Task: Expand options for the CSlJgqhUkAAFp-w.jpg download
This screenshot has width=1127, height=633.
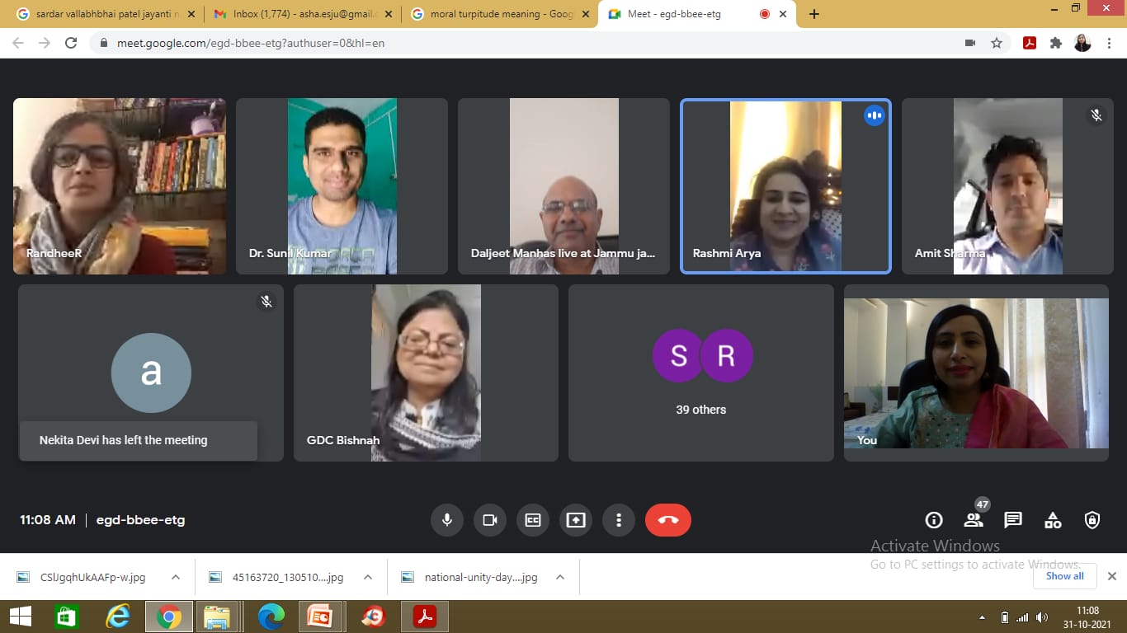Action: tap(176, 577)
